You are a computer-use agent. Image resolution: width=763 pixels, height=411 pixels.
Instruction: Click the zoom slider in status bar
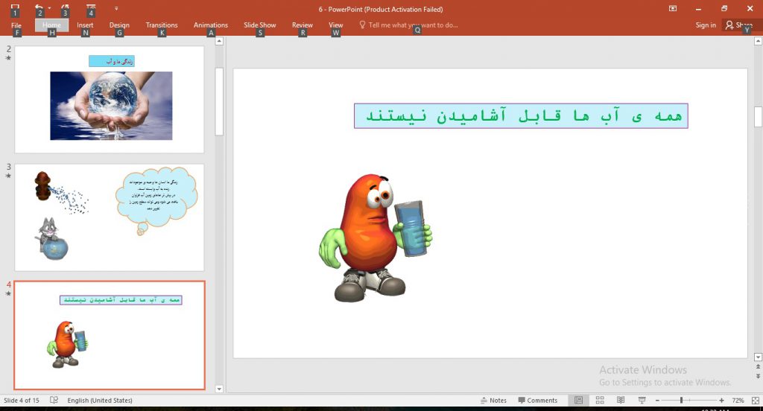(682, 401)
